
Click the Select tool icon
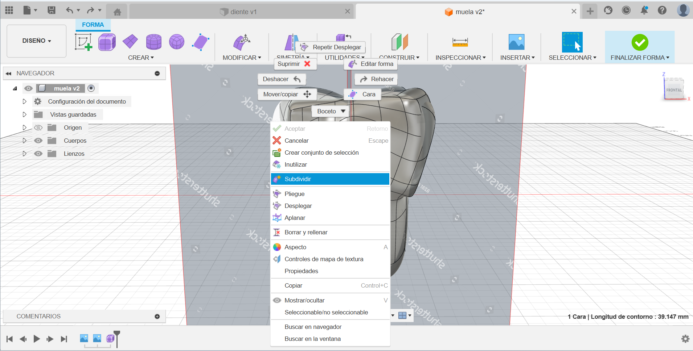[x=572, y=42]
